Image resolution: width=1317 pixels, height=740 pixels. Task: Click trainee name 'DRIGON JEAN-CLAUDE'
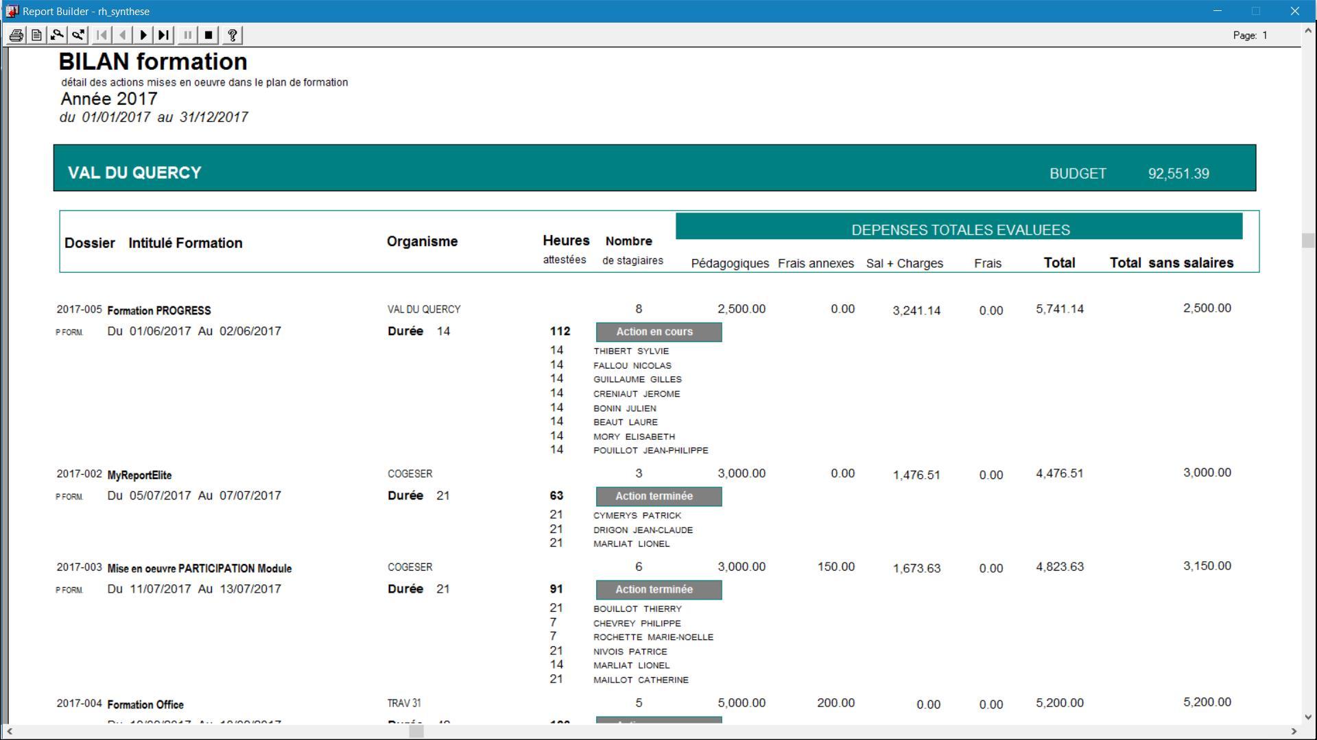tap(643, 530)
